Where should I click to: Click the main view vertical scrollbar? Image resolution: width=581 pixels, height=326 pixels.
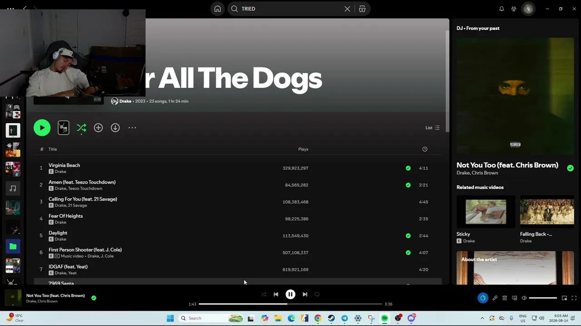pyautogui.click(x=447, y=81)
